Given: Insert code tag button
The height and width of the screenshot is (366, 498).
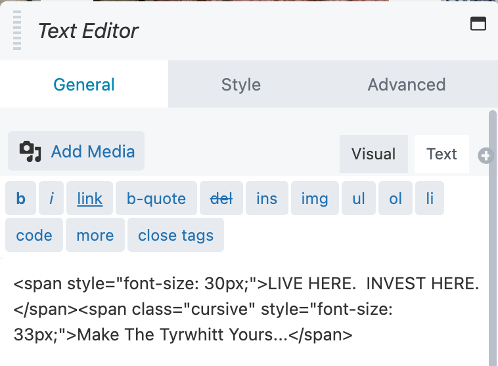Looking at the screenshot, I should [x=34, y=235].
